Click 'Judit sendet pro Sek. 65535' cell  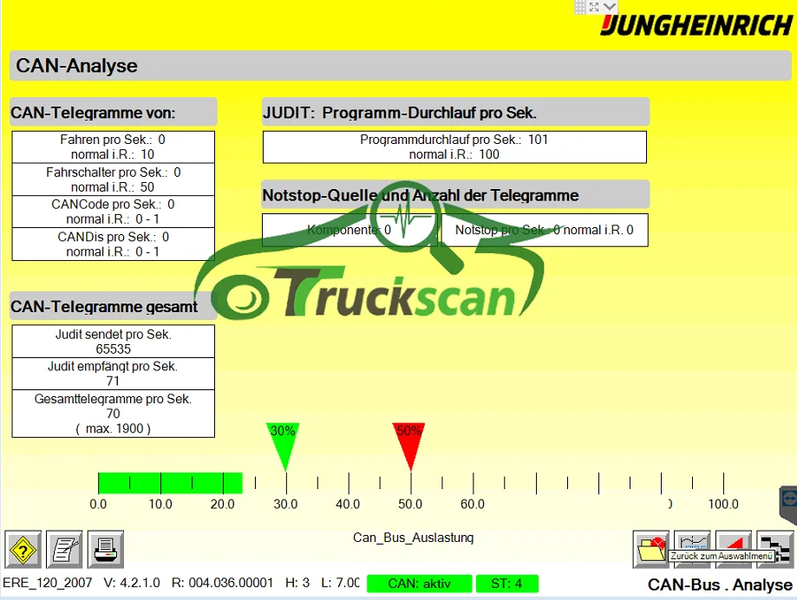pyautogui.click(x=114, y=342)
